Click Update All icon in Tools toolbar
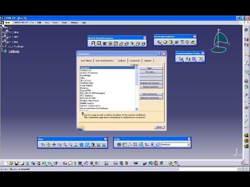250x187 pixels. coord(119,144)
